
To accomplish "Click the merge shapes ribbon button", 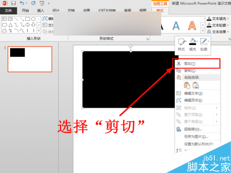I will pyautogui.click(x=48, y=32).
